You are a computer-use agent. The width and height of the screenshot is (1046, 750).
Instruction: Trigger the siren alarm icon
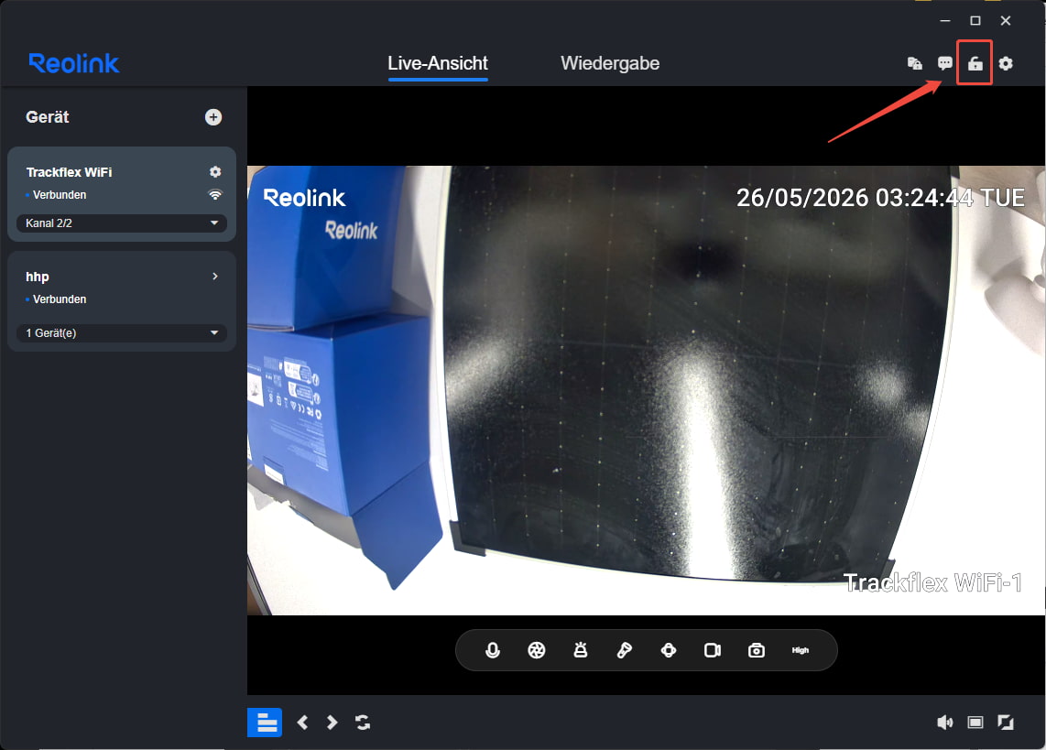pos(581,650)
